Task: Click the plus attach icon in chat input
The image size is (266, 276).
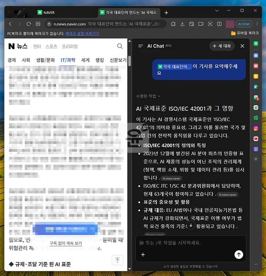Action: (x=143, y=254)
